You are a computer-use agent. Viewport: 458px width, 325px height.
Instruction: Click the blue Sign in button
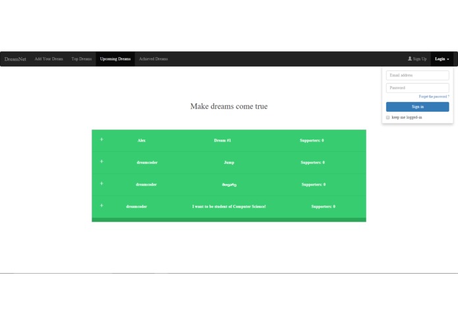[x=417, y=107]
